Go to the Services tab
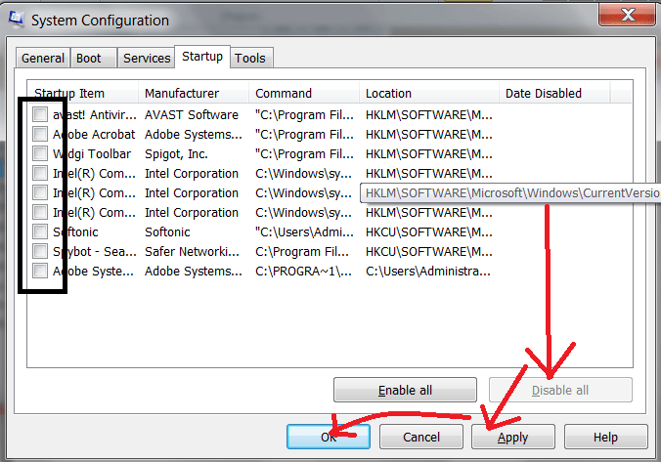The height and width of the screenshot is (462, 661). (x=147, y=58)
